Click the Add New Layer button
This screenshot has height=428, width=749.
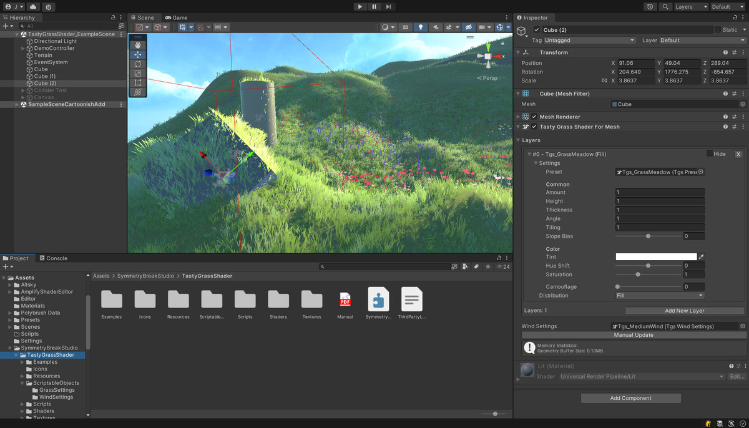685,311
